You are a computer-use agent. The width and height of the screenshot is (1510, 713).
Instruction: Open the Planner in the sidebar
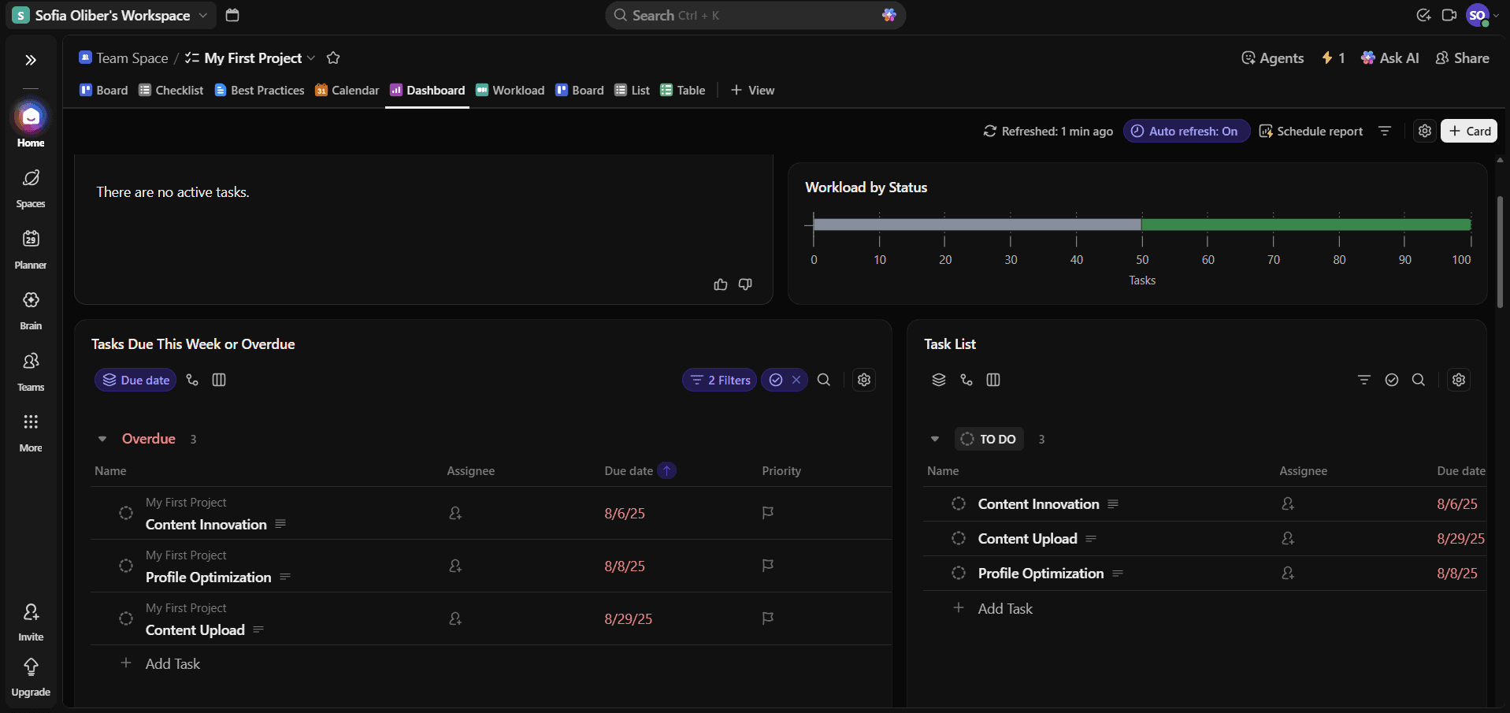click(x=31, y=247)
